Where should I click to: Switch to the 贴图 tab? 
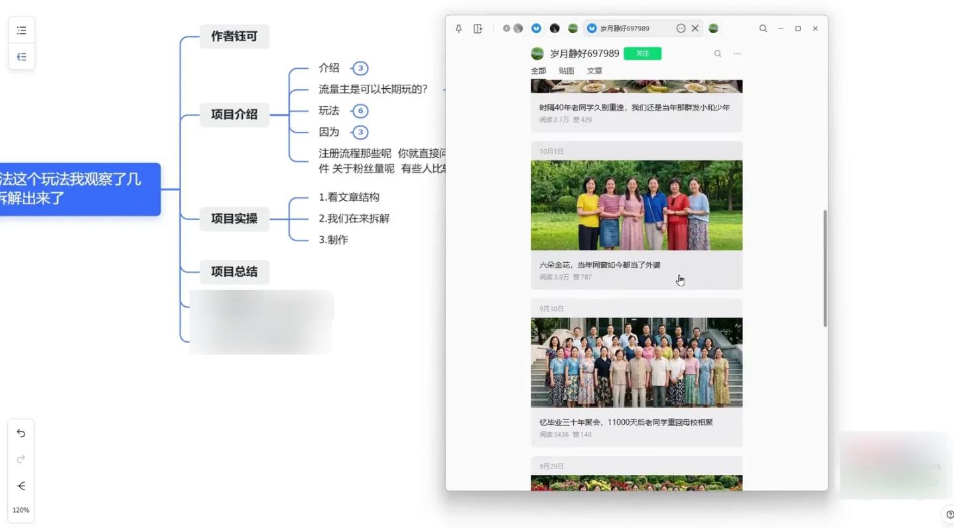pyautogui.click(x=566, y=71)
